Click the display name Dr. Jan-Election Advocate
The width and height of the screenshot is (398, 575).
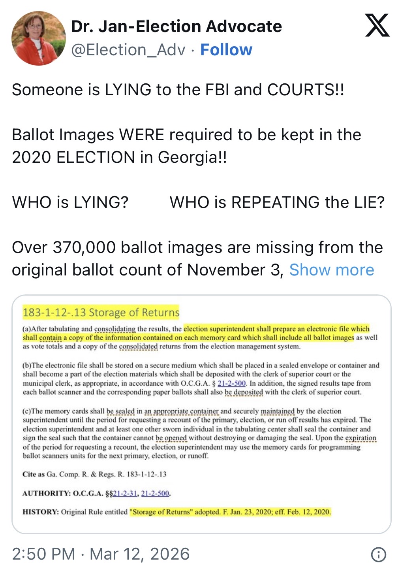pos(176,26)
